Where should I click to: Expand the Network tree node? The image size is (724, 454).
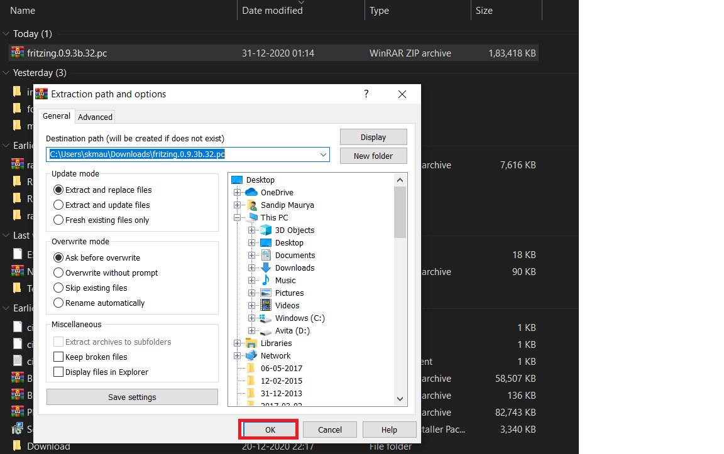point(238,355)
